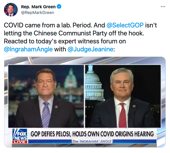Viewport: 170px width, 153px height.
Task: Click the Rep. Mark Green display name
Action: point(38,7)
